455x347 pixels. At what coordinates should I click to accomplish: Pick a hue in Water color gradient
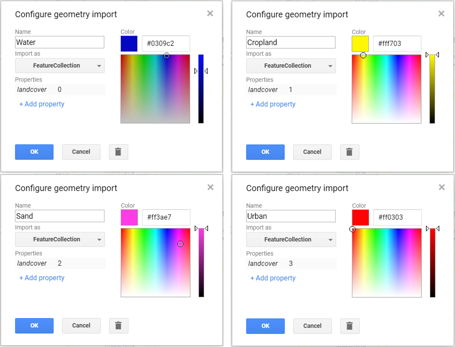tap(155, 89)
